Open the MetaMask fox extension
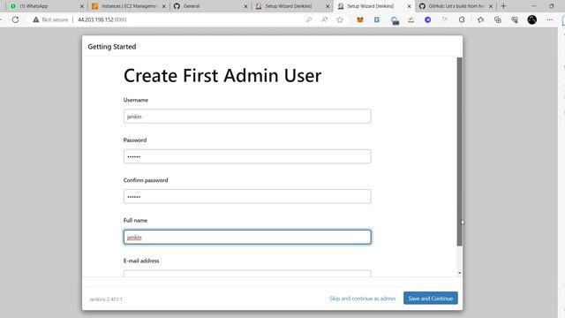Image resolution: width=565 pixels, height=318 pixels. click(359, 19)
